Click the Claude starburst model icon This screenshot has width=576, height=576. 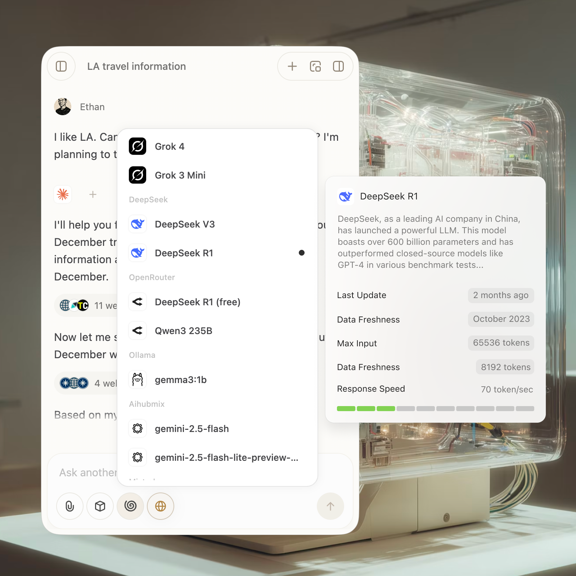pos(63,194)
